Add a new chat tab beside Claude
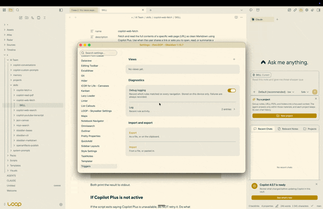This screenshot has height=209, width=323. pyautogui.click(x=277, y=19)
